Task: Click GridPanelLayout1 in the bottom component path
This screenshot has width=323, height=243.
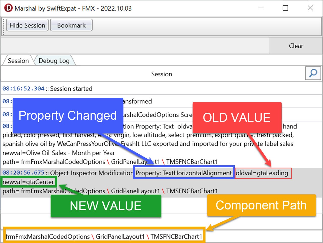Action: 120,236
